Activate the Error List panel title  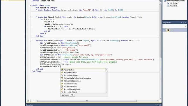tap(30, 105)
